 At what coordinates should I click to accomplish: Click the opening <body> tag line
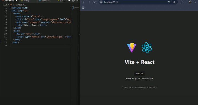pos(16,31)
